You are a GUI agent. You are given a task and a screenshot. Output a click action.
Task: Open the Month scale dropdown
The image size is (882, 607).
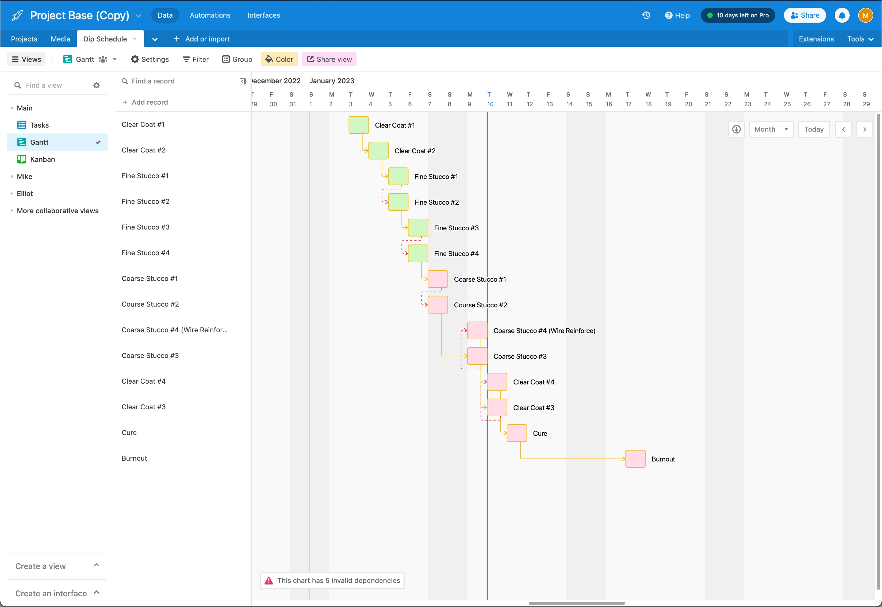click(x=771, y=129)
